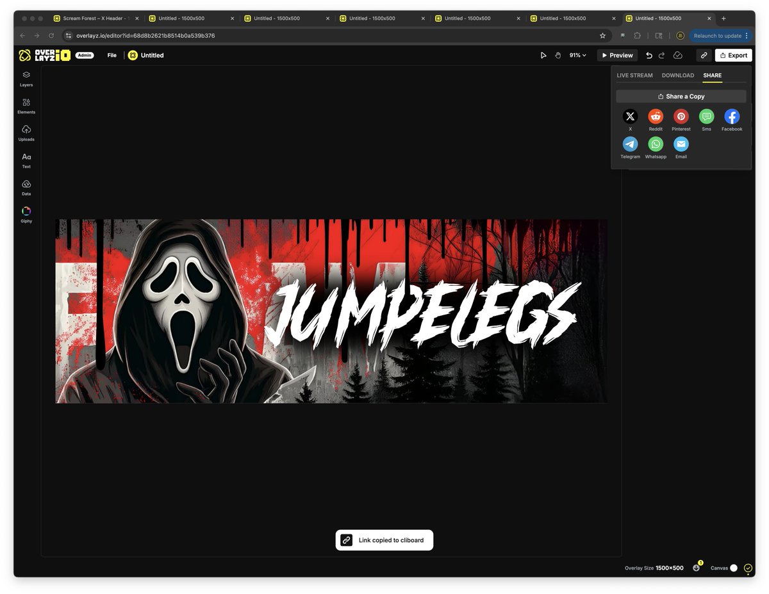The width and height of the screenshot is (769, 594).
Task: Click the browser address bar URL
Action: click(146, 36)
